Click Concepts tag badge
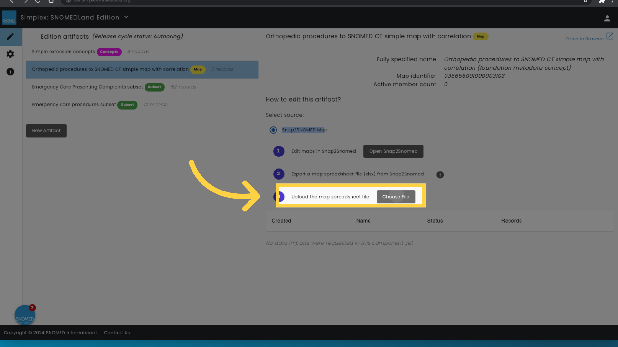Image resolution: width=618 pixels, height=347 pixels. 109,52
